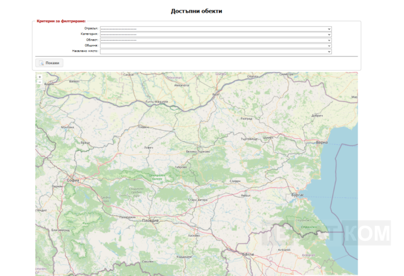Select Хасково on the map
Viewport: 404px width, 276px height.
click(x=194, y=235)
